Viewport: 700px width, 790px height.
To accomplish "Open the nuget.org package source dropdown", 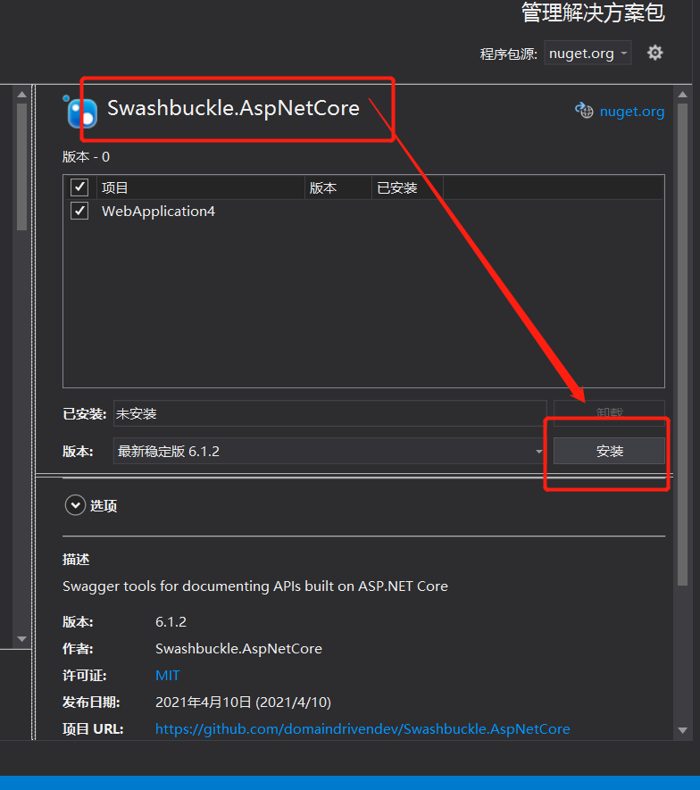I will (x=587, y=53).
